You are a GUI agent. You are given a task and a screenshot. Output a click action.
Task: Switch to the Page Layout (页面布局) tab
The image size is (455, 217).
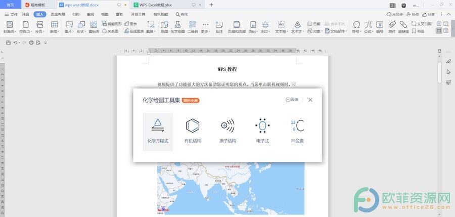(x=58, y=14)
